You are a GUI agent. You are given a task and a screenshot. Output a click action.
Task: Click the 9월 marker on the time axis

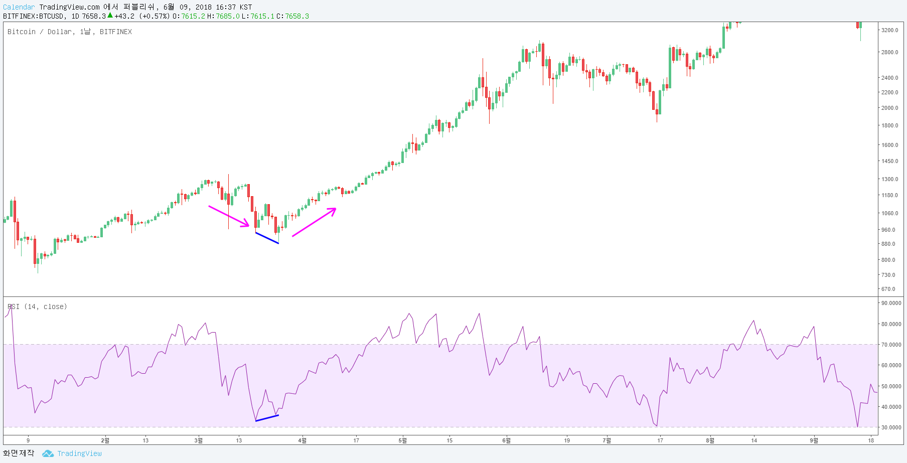tap(814, 440)
